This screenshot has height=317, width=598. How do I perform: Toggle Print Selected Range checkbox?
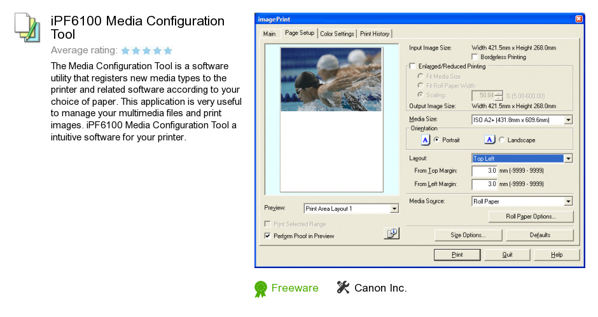(x=267, y=224)
